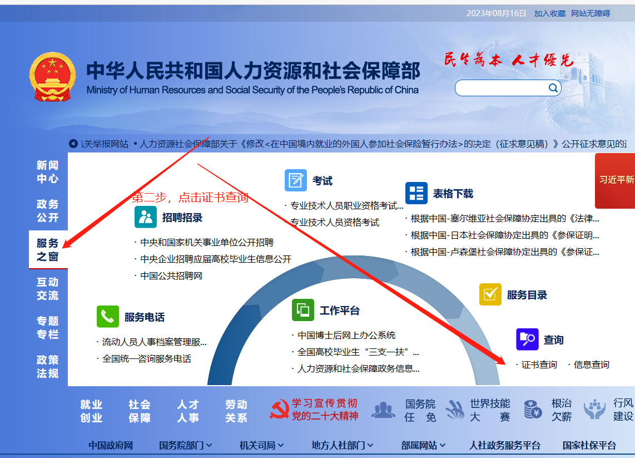The width and height of the screenshot is (635, 458).
Task: Click the scrolling news headline about 外国人参加社会保险
Action: point(383,144)
